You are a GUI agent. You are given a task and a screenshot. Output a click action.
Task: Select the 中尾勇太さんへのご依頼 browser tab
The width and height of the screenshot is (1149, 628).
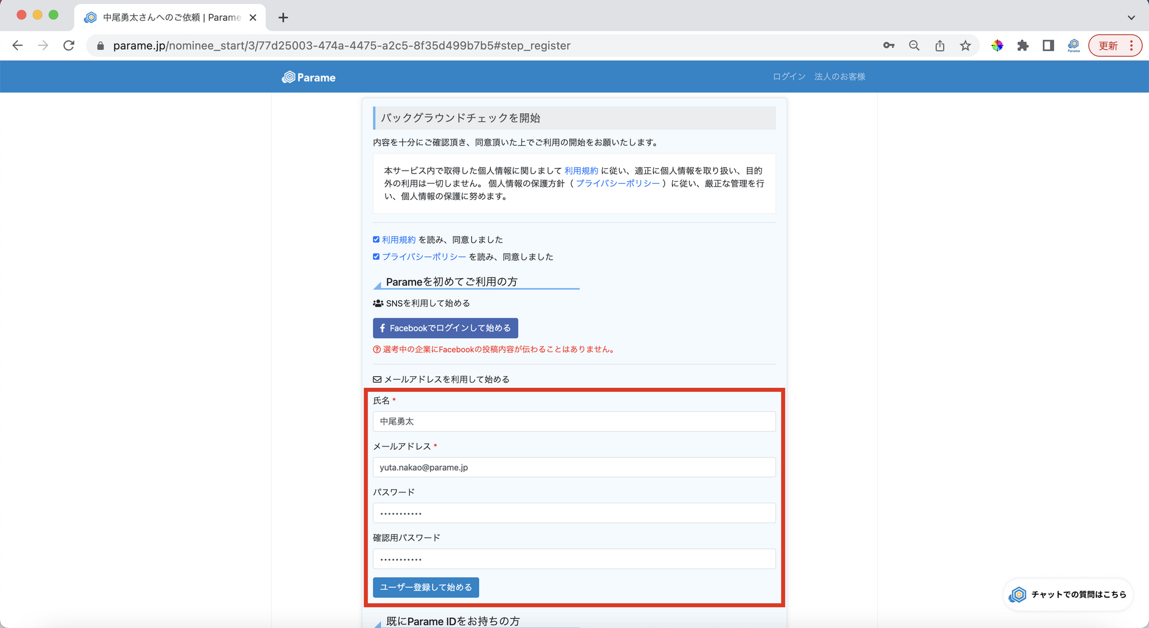coord(170,17)
